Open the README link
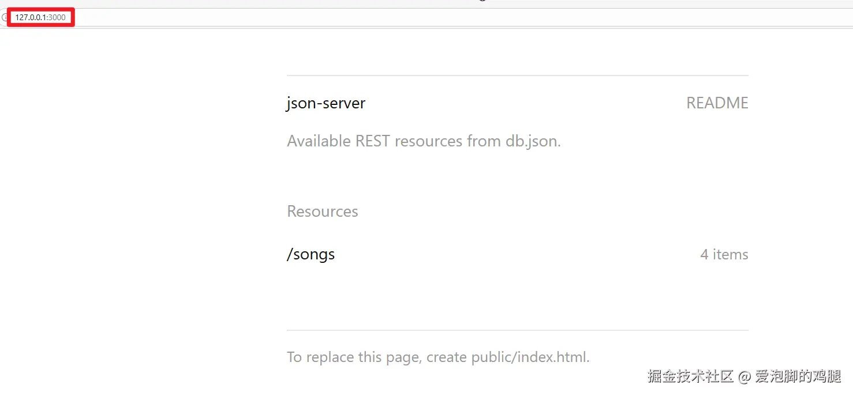The width and height of the screenshot is (853, 396). [717, 103]
